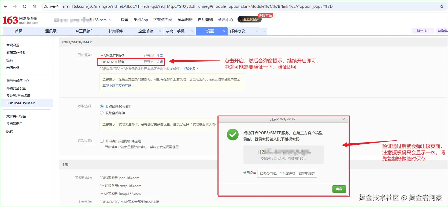Click the 开通超级会员 button
Viewport: 448px width, 207px height.
tap(249, 19)
